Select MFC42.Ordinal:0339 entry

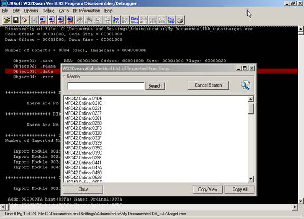[x=83, y=143]
